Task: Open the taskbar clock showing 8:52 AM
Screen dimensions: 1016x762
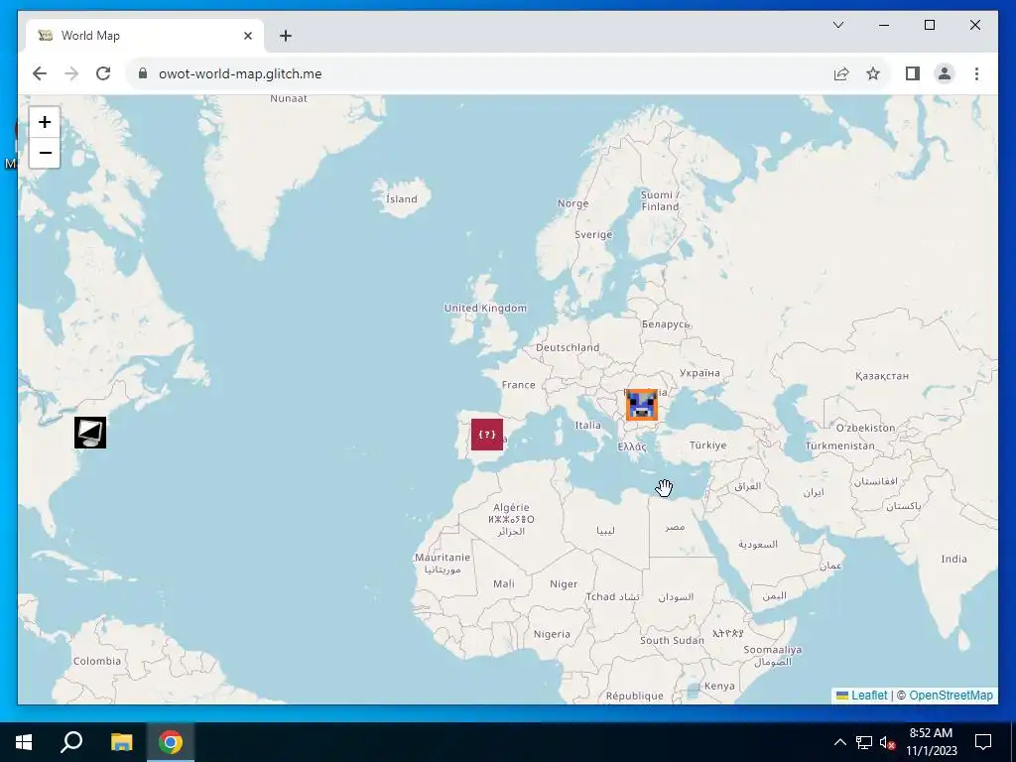Action: [931, 742]
